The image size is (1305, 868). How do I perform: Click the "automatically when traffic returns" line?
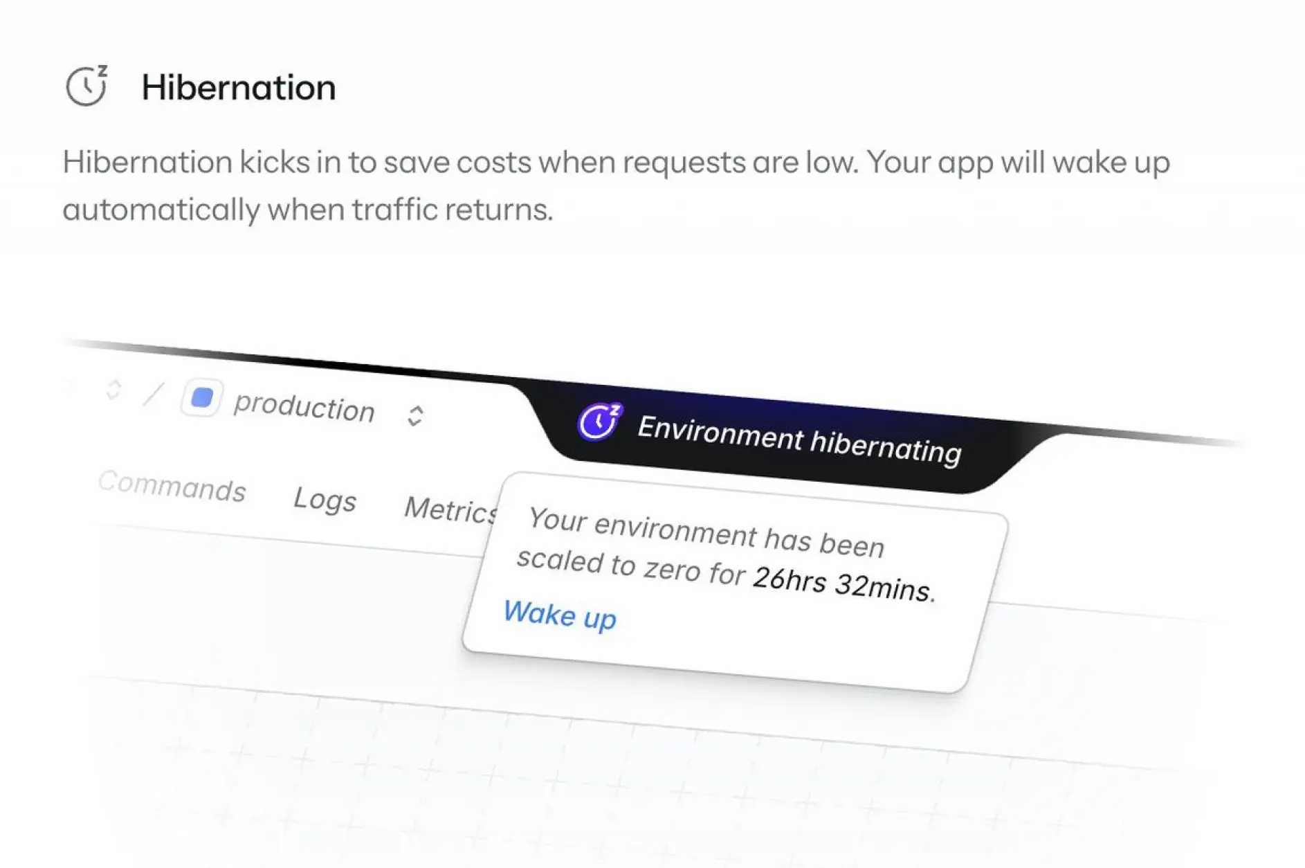(308, 210)
